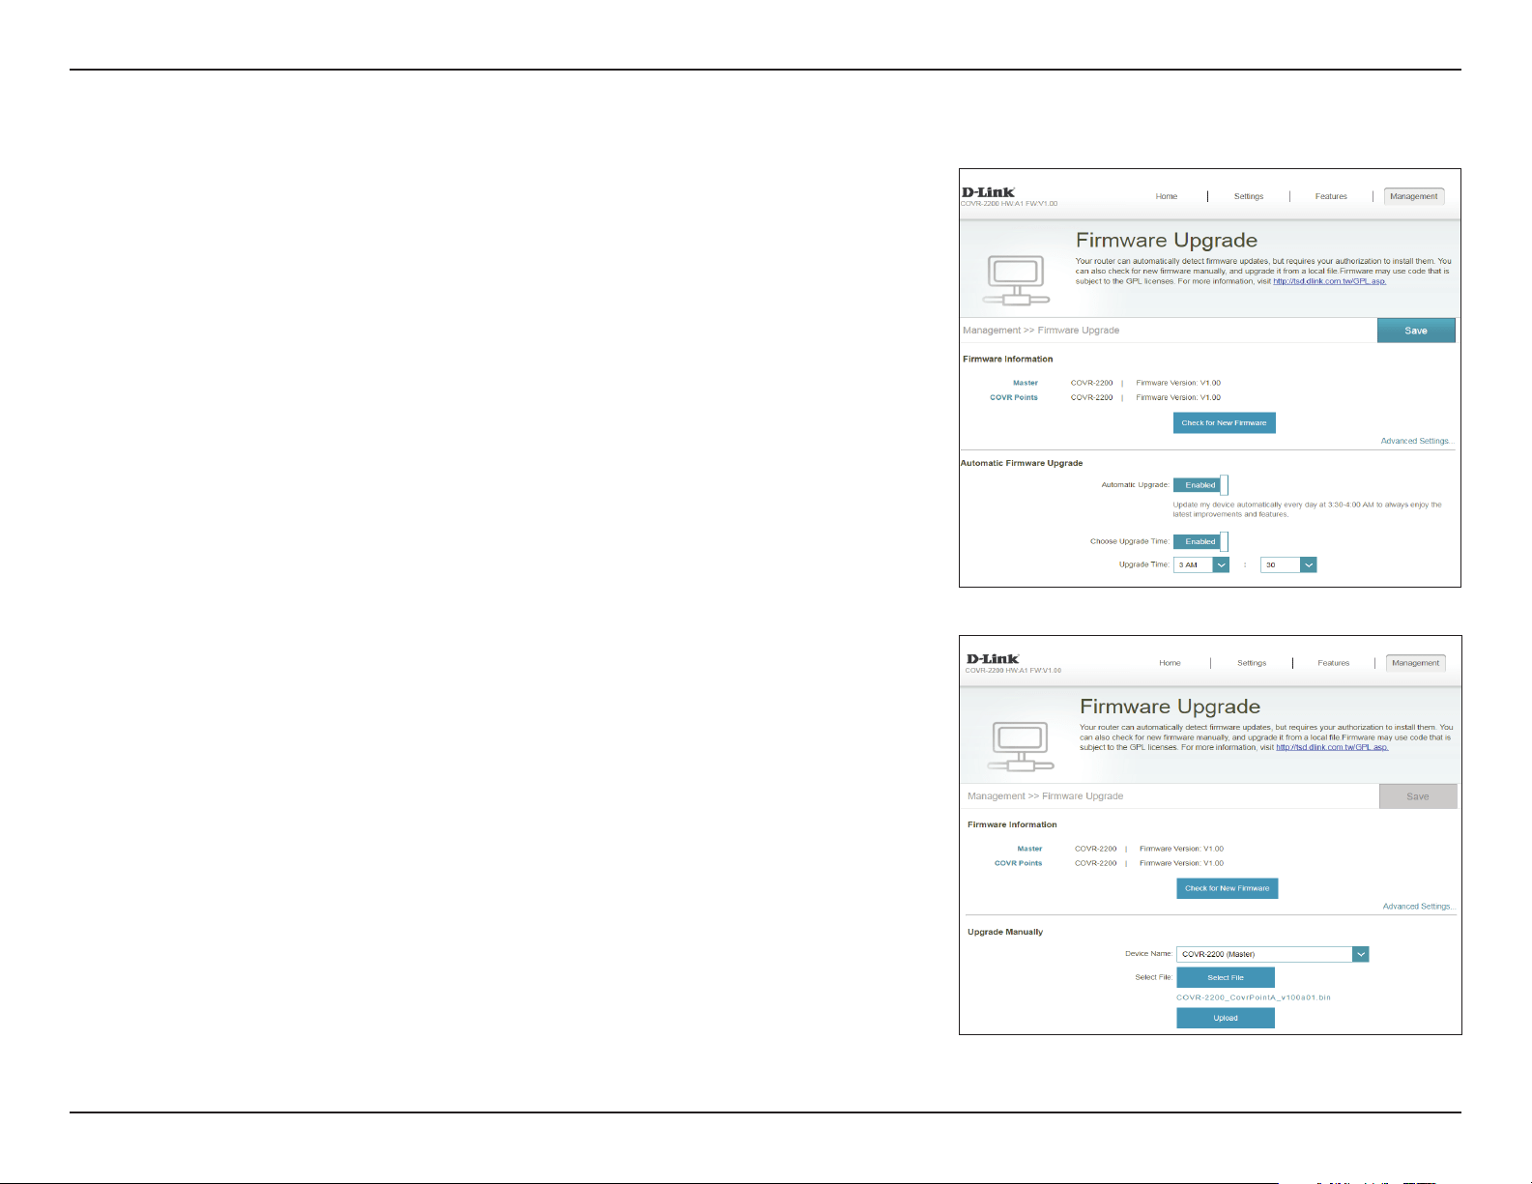The image size is (1532, 1184).
Task: Open Advanced Settings link in upper screenshot
Action: point(1417,441)
